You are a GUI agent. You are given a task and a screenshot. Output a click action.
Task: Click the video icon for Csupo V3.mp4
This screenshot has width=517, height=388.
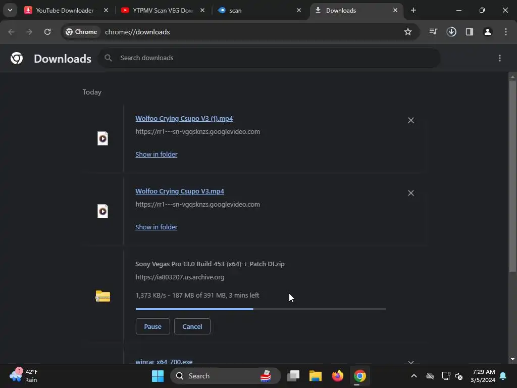pos(102,211)
